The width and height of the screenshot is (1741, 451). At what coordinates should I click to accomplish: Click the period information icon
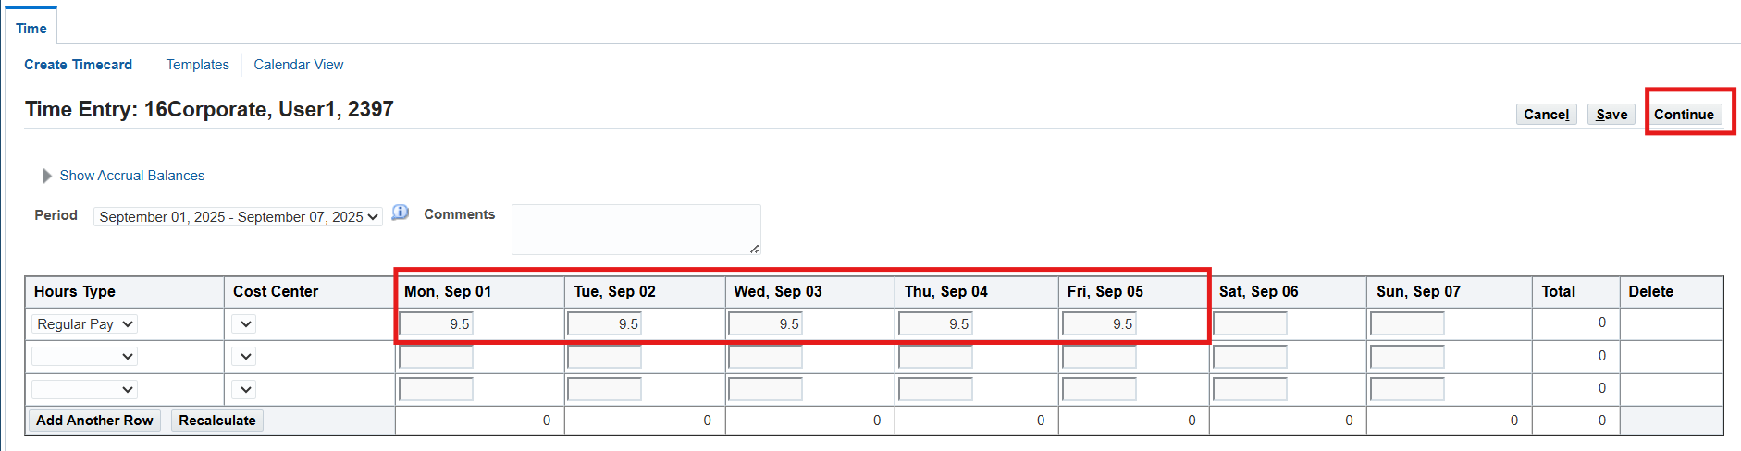tap(400, 213)
